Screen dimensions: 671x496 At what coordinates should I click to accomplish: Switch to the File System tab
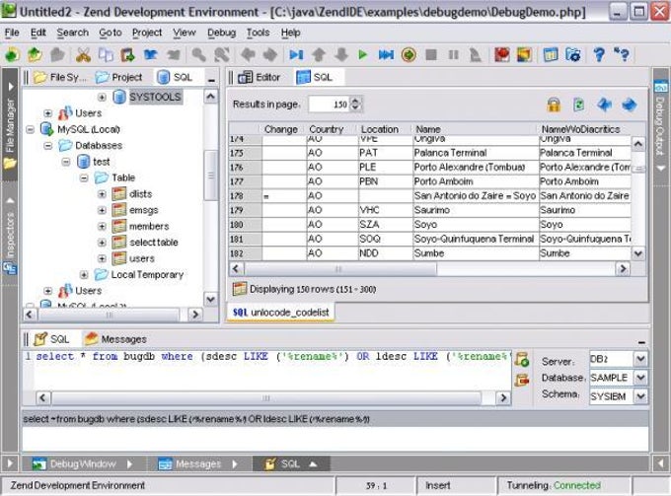pos(60,77)
